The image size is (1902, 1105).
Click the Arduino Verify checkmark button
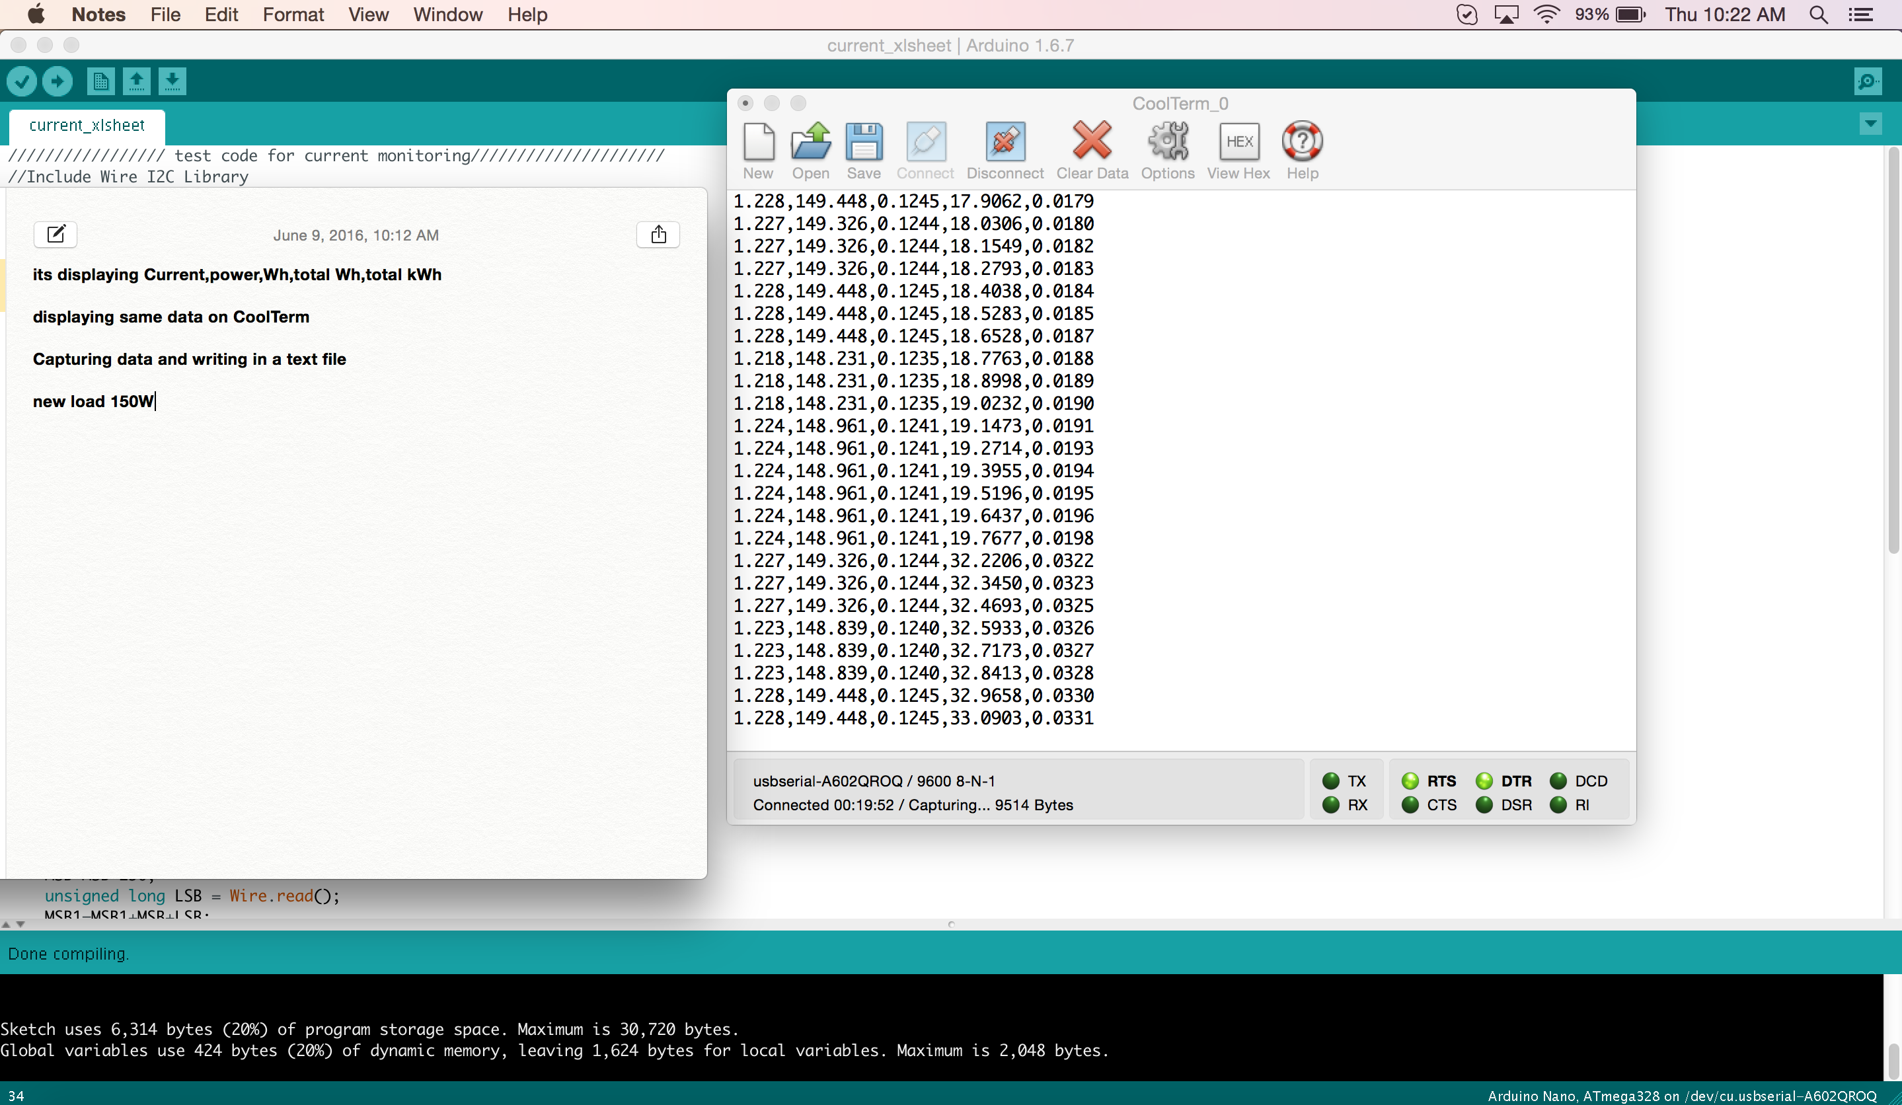[22, 81]
